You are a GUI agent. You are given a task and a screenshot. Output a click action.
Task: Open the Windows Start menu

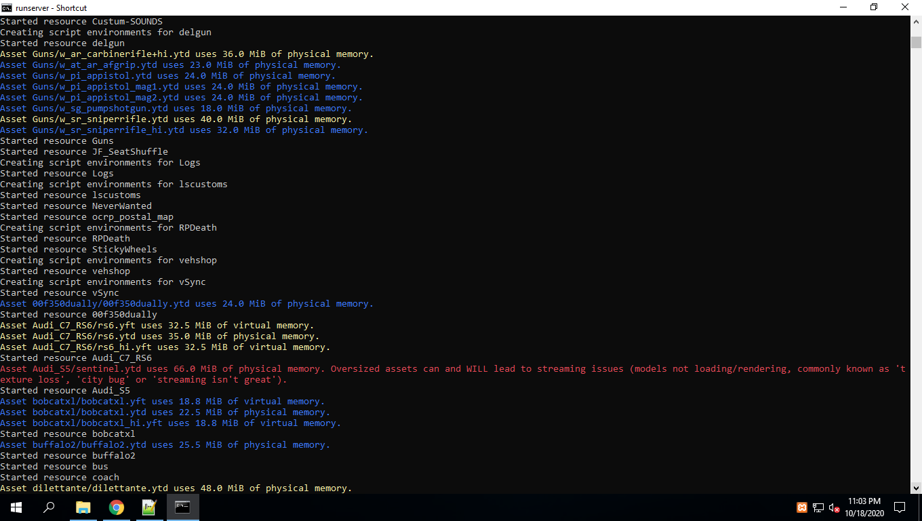(x=16, y=507)
